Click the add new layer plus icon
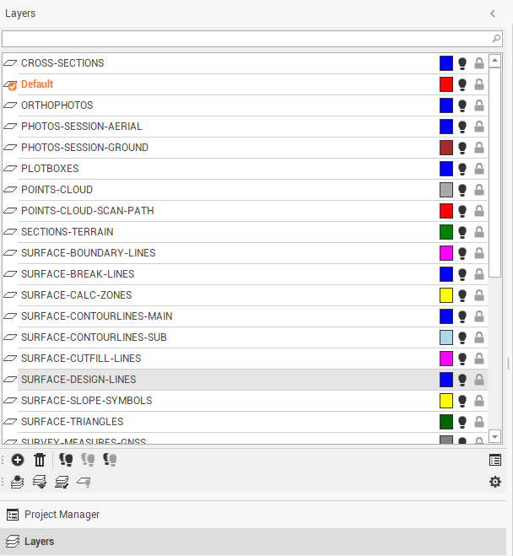The width and height of the screenshot is (513, 556). [x=18, y=460]
